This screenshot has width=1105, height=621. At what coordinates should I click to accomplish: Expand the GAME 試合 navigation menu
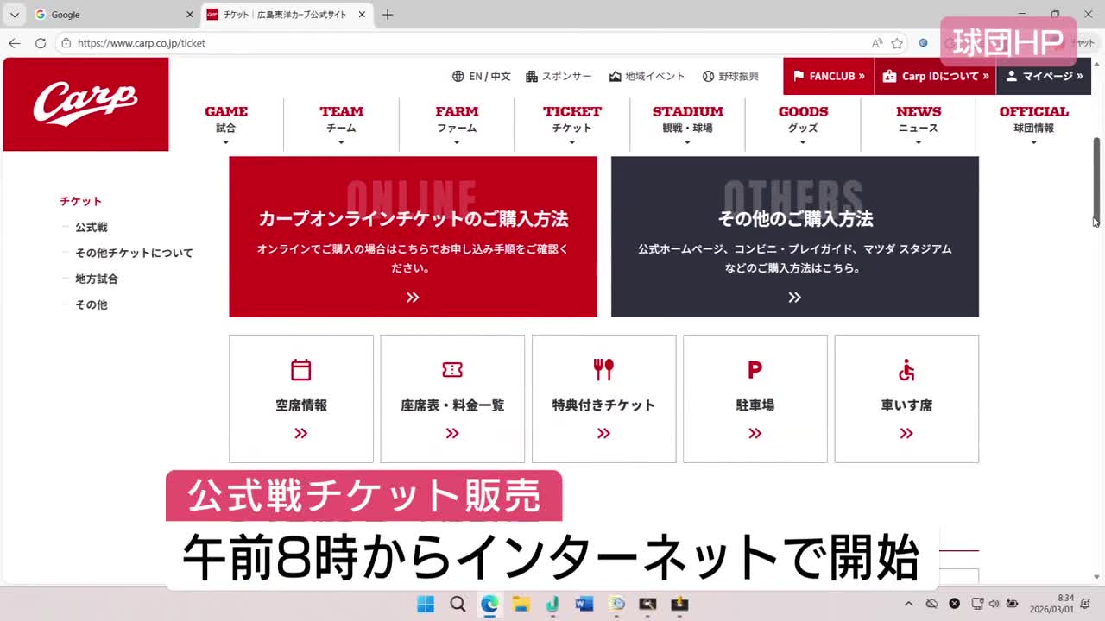coord(226,121)
